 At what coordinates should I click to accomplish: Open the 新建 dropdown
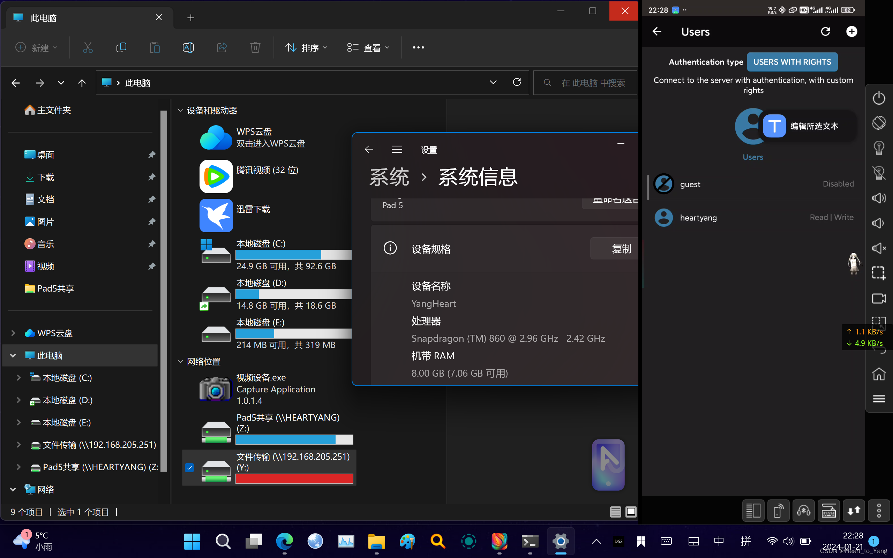point(36,48)
